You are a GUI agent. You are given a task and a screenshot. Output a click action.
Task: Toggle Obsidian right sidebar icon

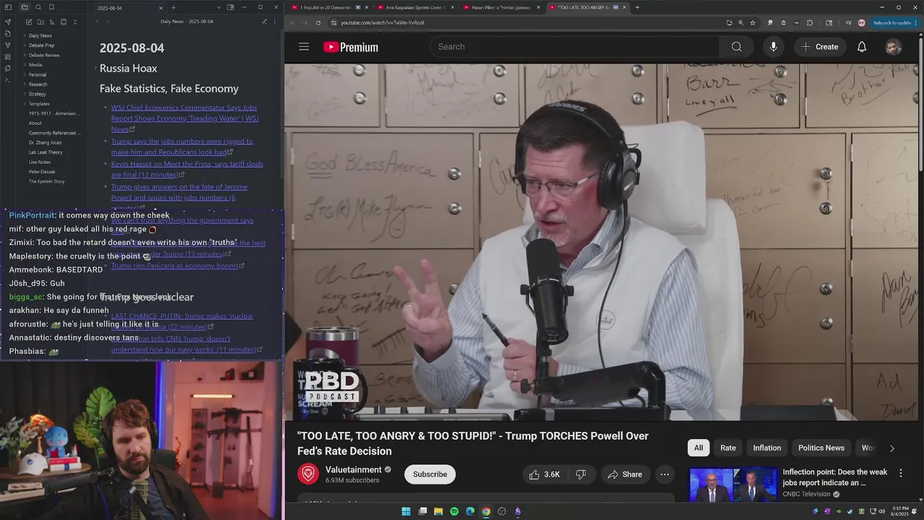[x=230, y=7]
